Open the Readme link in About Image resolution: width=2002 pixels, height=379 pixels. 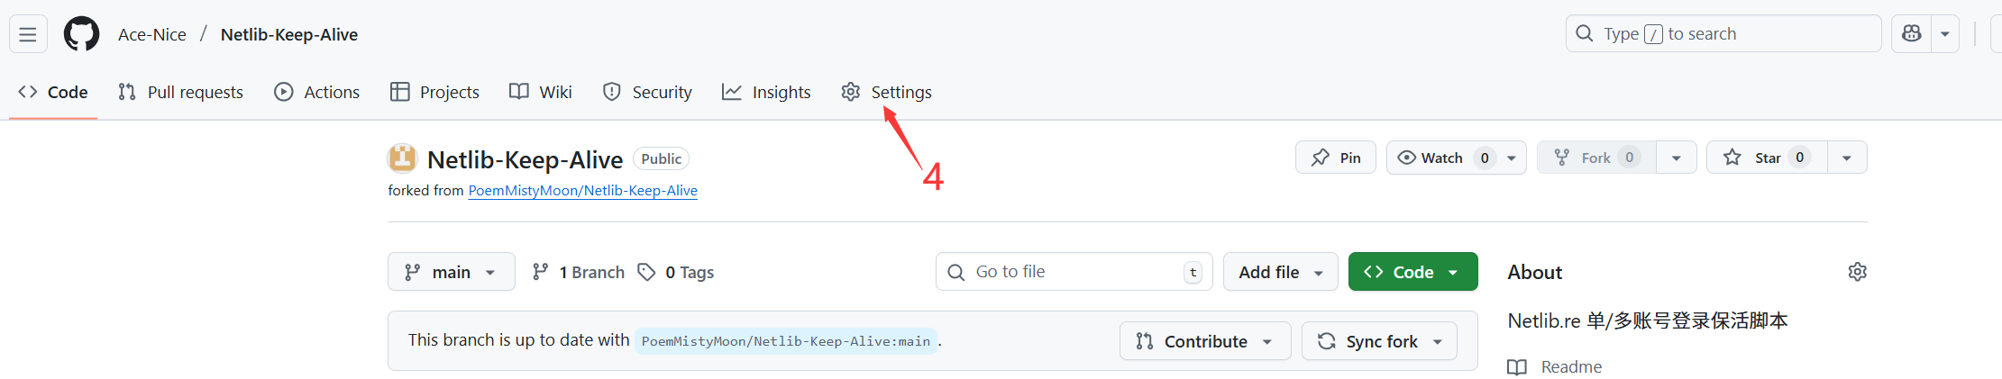tap(1570, 366)
